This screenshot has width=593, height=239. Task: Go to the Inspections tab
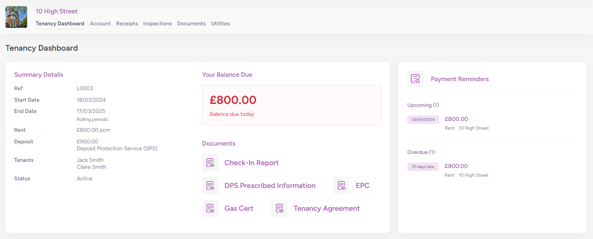click(157, 24)
